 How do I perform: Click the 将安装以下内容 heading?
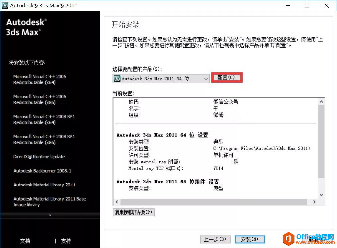click(x=27, y=62)
